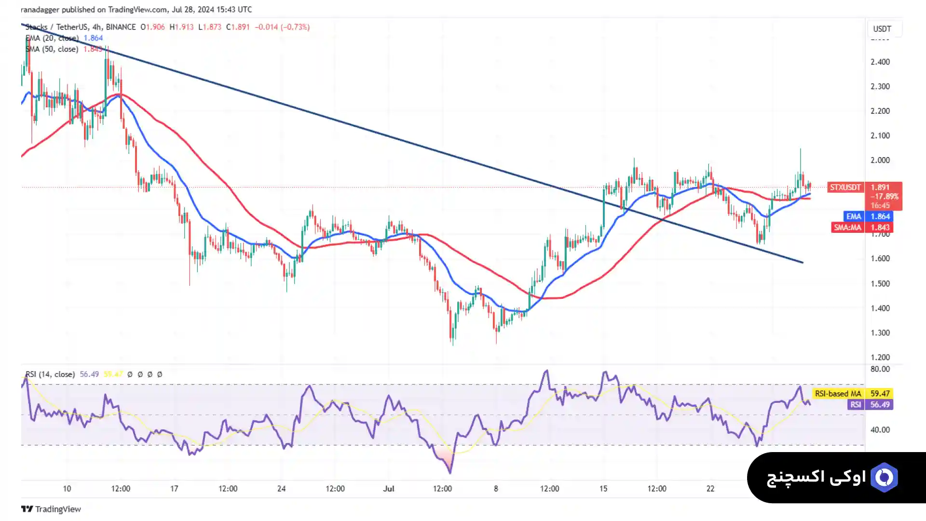This screenshot has height=521, width=926.
Task: Click the SMA:MA axis label
Action: pos(847,227)
